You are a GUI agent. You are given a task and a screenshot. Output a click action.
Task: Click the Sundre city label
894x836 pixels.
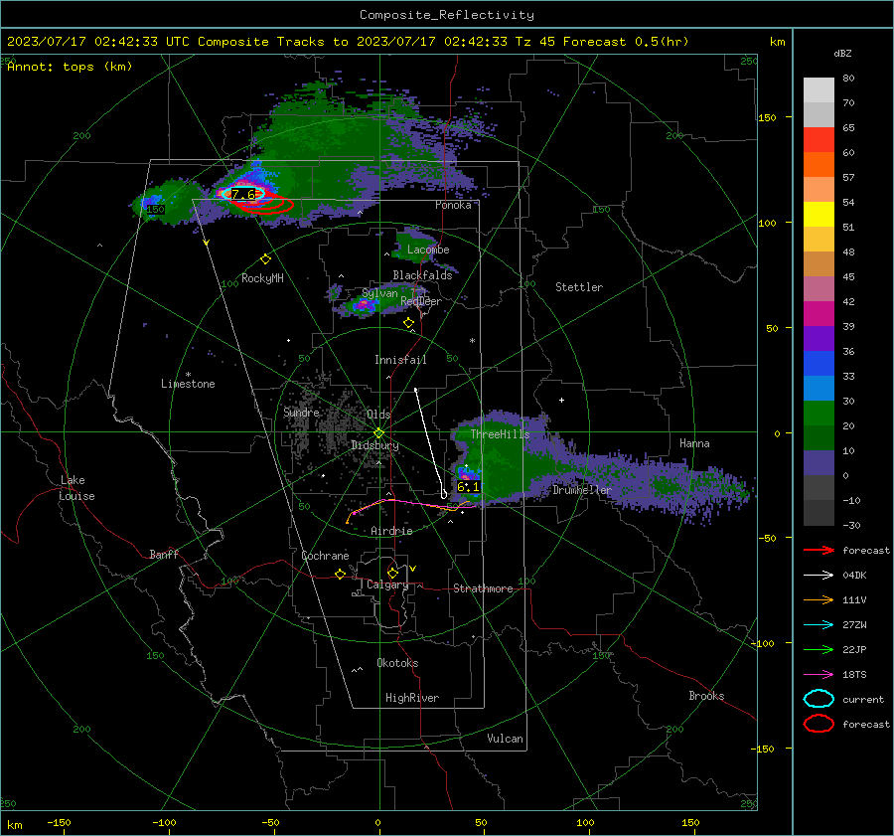301,412
